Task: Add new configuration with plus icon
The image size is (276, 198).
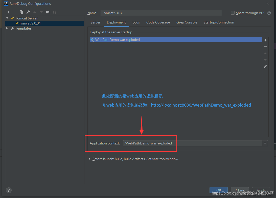Action: (8, 12)
